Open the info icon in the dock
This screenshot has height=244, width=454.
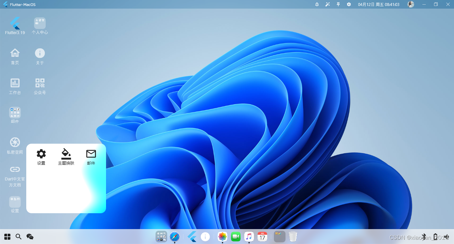(x=205, y=236)
